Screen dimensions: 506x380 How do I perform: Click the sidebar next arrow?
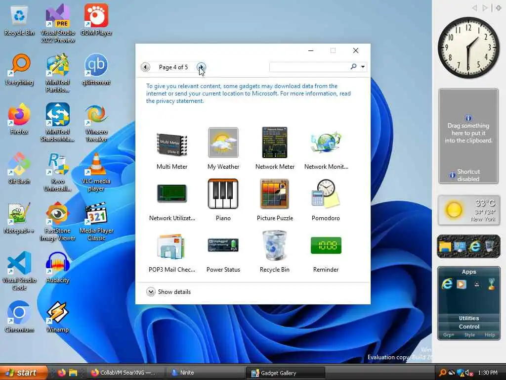click(485, 8)
